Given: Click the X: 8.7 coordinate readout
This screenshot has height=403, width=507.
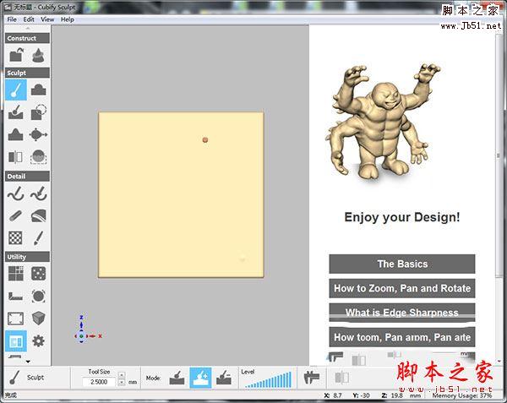Looking at the screenshot, I should coord(333,395).
